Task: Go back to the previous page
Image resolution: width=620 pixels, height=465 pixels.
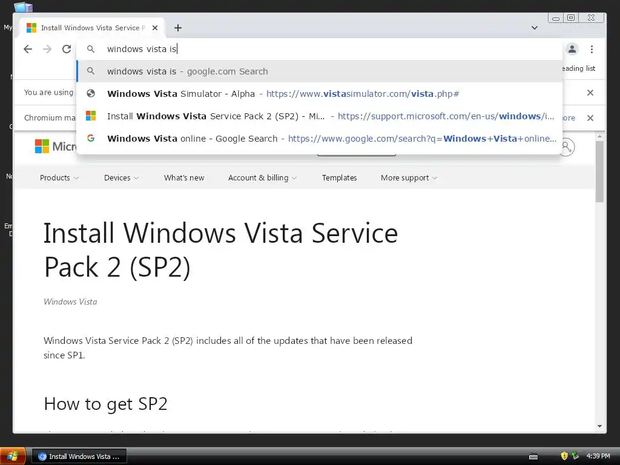Action: pos(28,49)
